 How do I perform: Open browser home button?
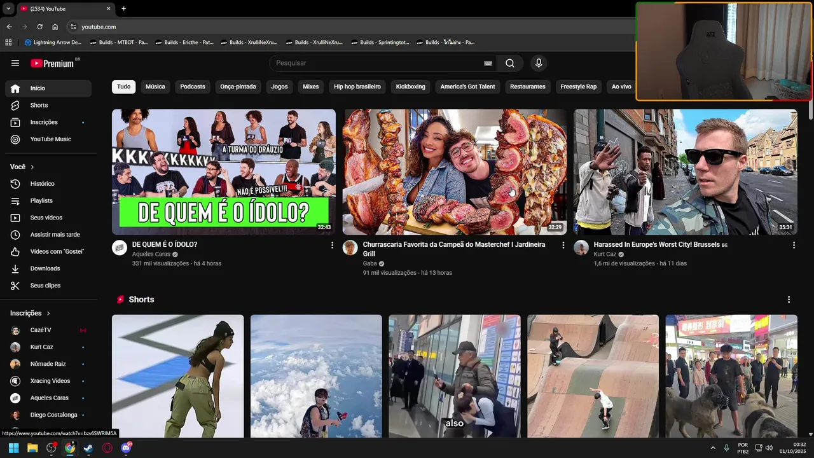coord(55,27)
